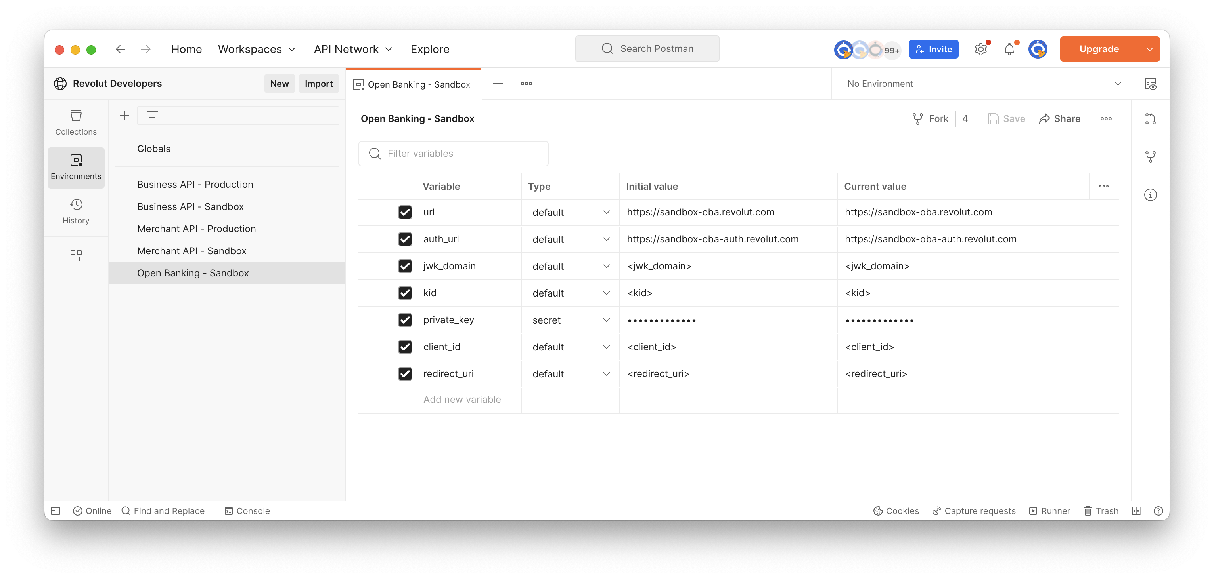Open Explore in top navigation
This screenshot has height=579, width=1214.
tap(430, 49)
